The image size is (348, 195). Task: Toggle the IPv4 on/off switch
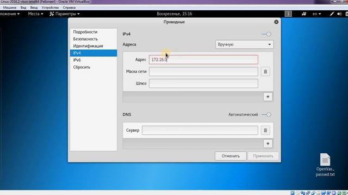266,34
